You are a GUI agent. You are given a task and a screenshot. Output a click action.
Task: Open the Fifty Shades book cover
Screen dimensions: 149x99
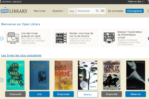[136, 75]
